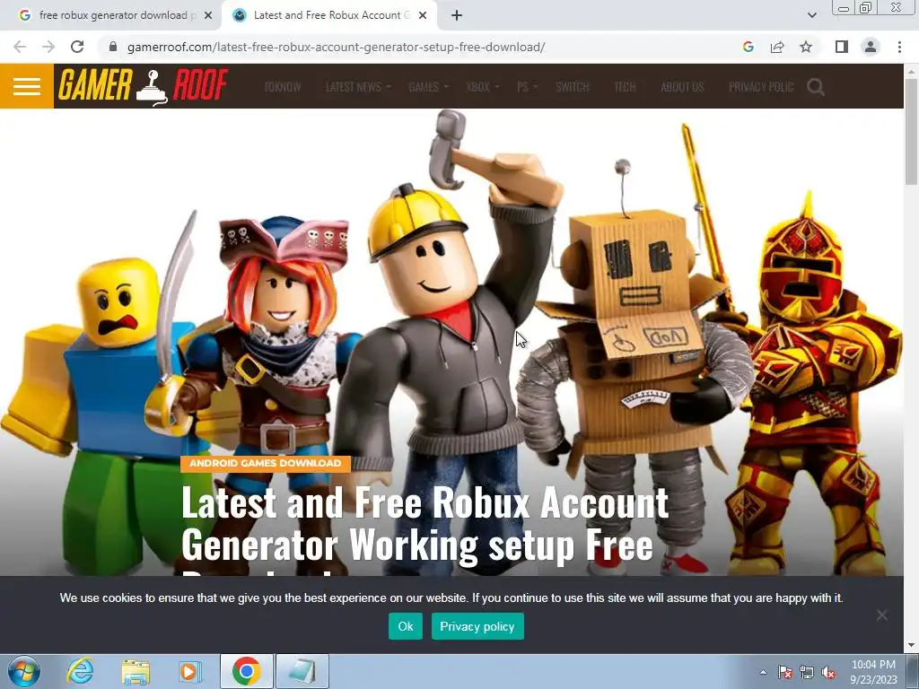Open network status tray icon
Screen dimensions: 919x689
point(807,672)
